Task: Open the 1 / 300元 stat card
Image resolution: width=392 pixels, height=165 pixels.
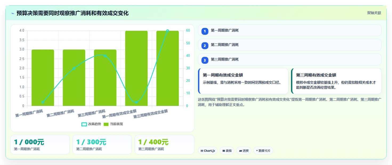Action: pyautogui.click(x=102, y=145)
